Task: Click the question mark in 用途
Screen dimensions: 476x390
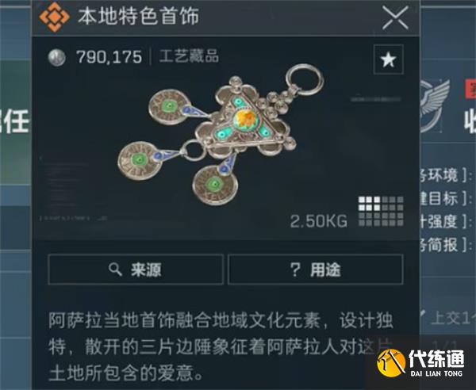Action: click(295, 270)
